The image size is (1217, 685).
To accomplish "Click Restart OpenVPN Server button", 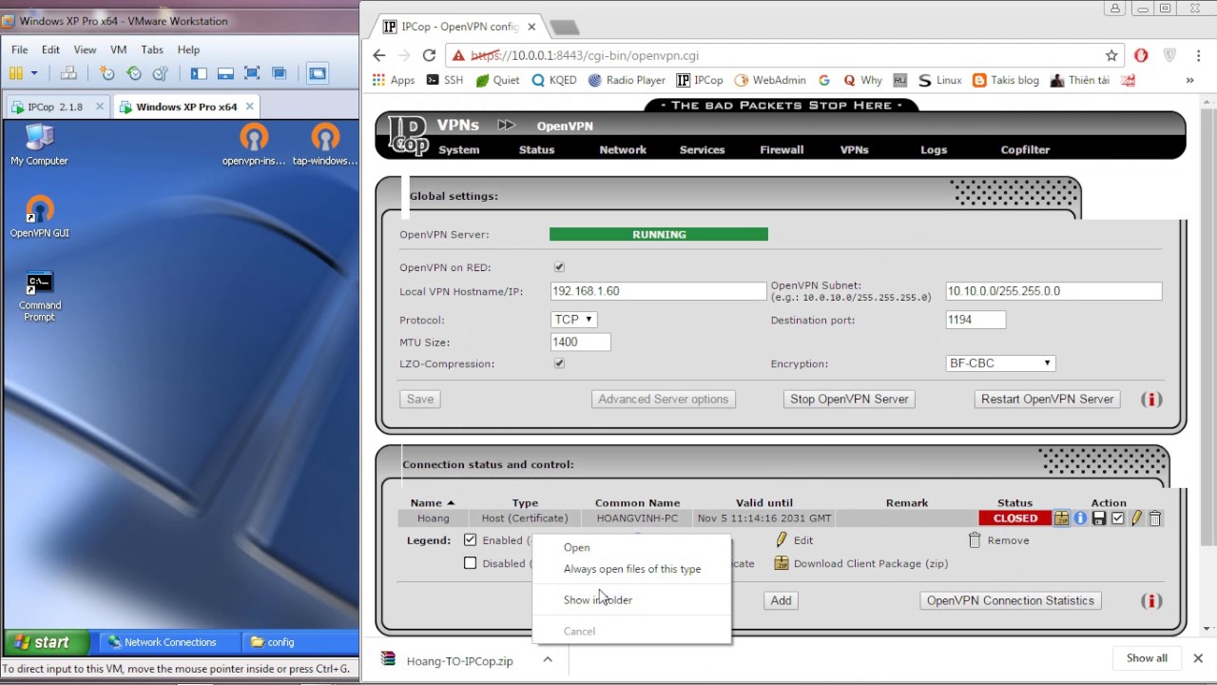I will point(1048,400).
